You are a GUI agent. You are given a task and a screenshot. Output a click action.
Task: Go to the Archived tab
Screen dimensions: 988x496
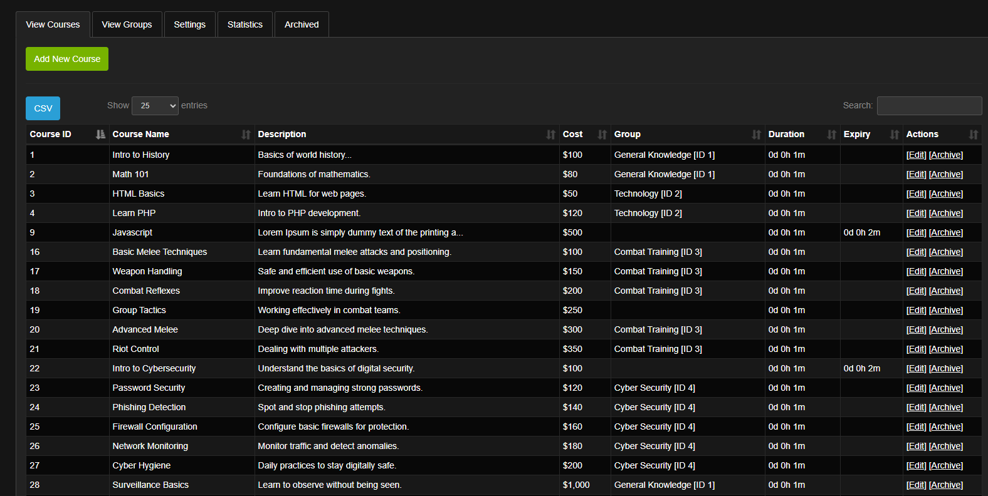(x=302, y=24)
